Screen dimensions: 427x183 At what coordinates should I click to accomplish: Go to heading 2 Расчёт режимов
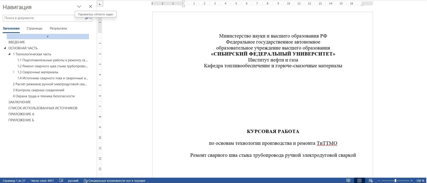(x=50, y=84)
